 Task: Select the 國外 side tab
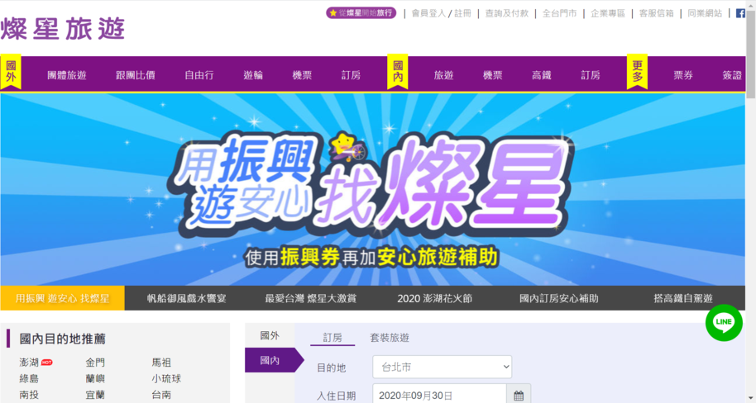coord(270,335)
